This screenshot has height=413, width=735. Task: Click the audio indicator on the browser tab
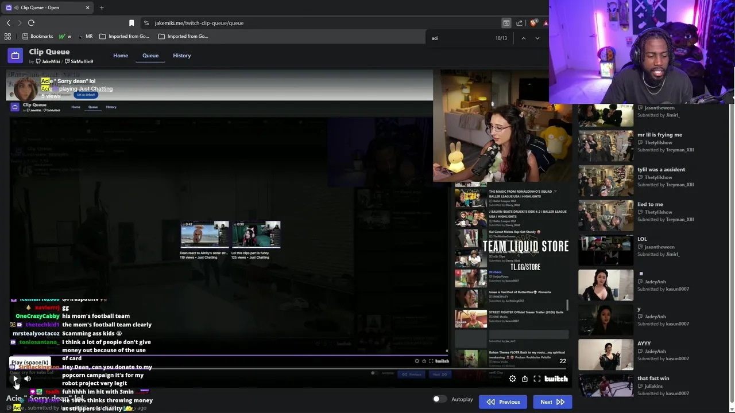pos(16,7)
